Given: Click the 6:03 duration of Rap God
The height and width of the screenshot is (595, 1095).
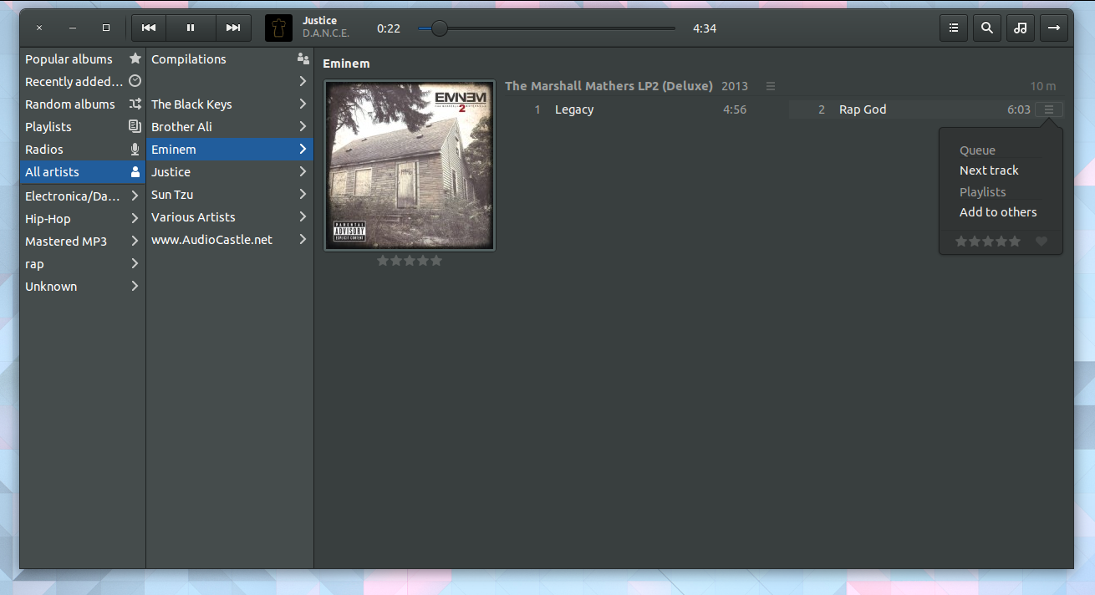Looking at the screenshot, I should point(1019,109).
